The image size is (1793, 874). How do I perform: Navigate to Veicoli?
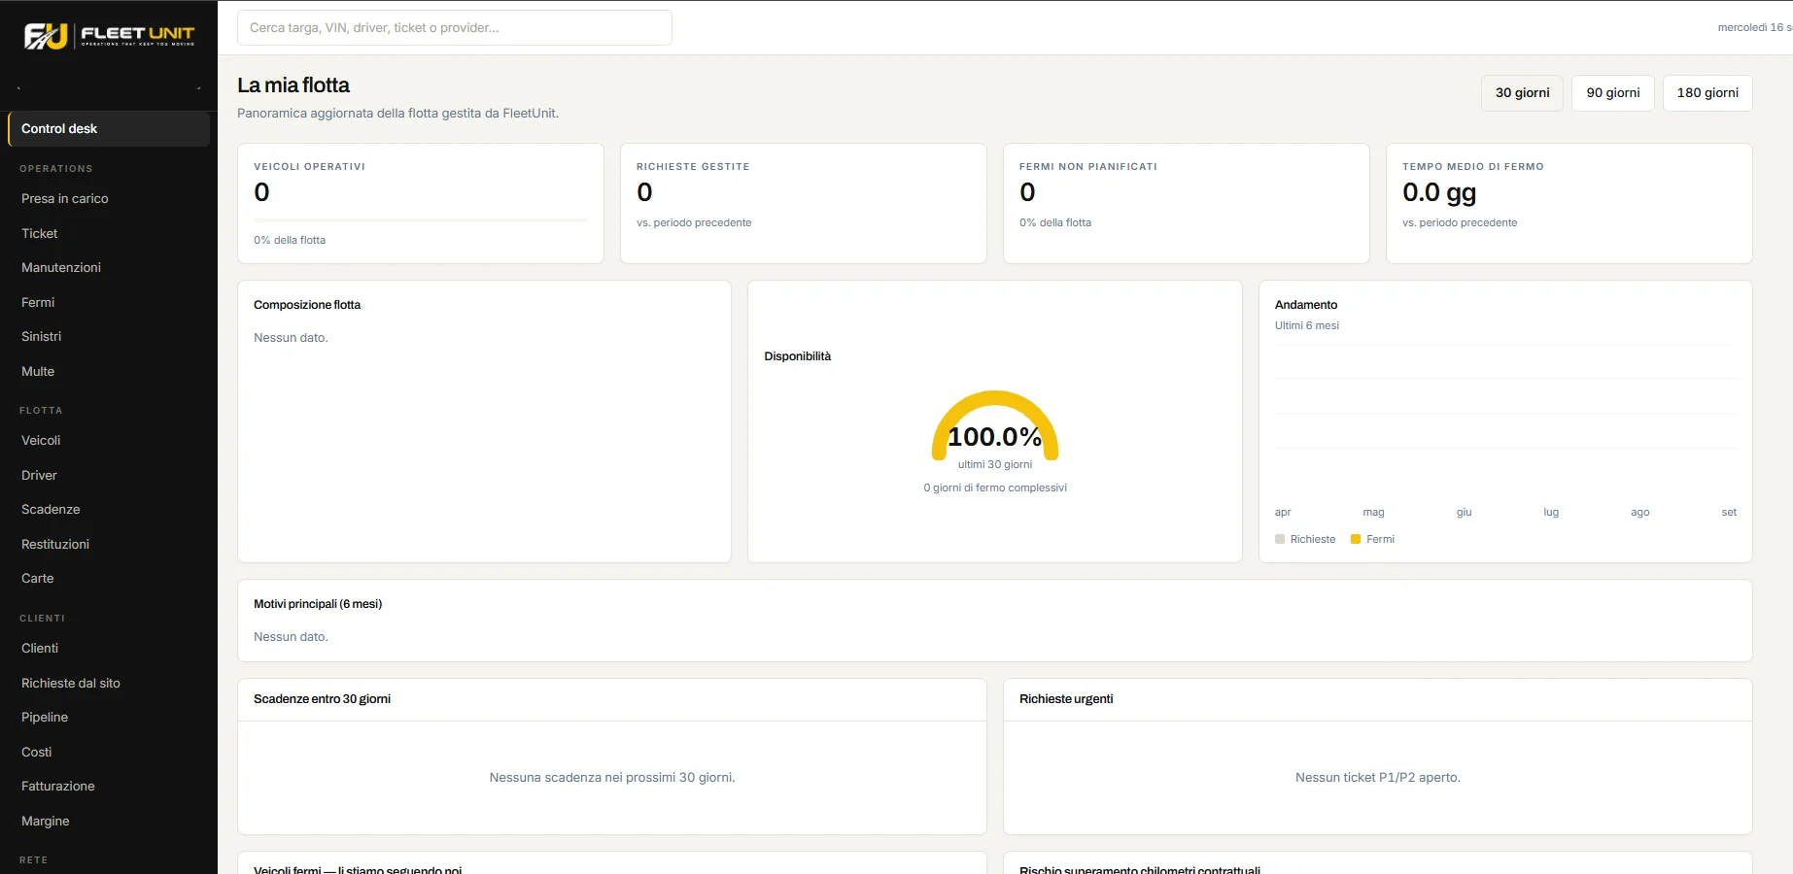[x=109, y=440]
